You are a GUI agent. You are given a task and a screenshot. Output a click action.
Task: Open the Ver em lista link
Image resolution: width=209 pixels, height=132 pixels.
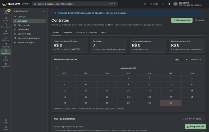point(196,59)
